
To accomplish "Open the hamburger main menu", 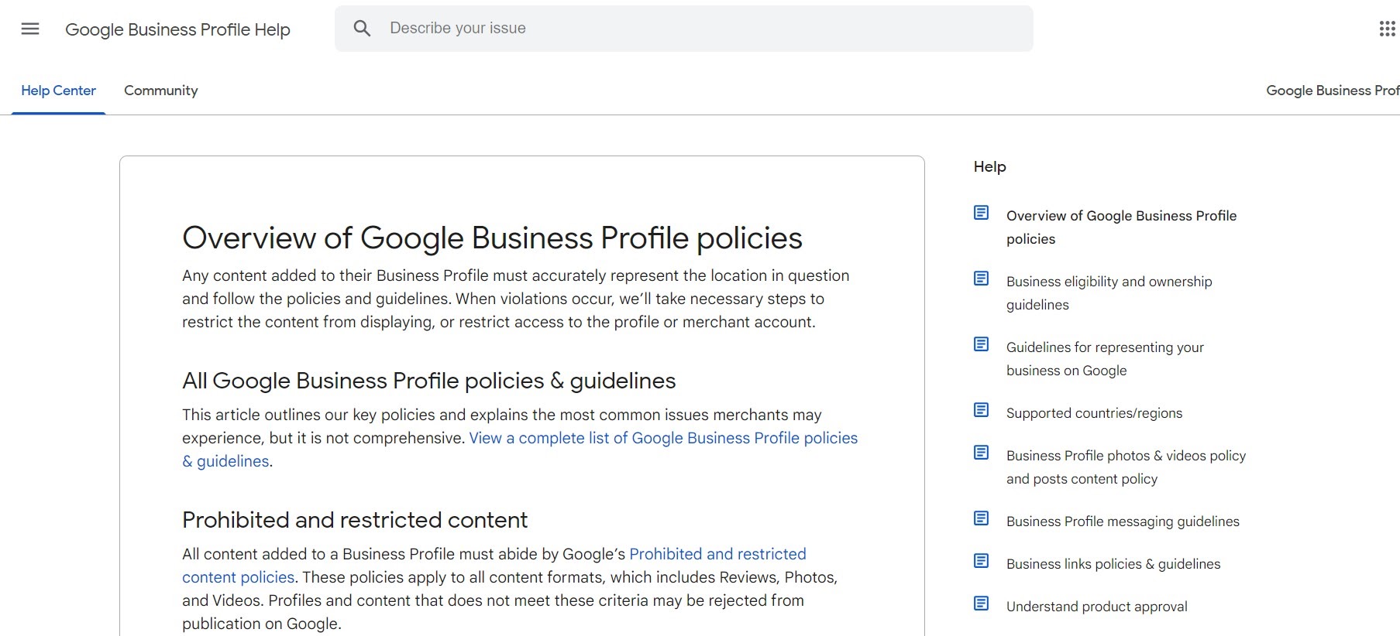I will click(x=30, y=29).
